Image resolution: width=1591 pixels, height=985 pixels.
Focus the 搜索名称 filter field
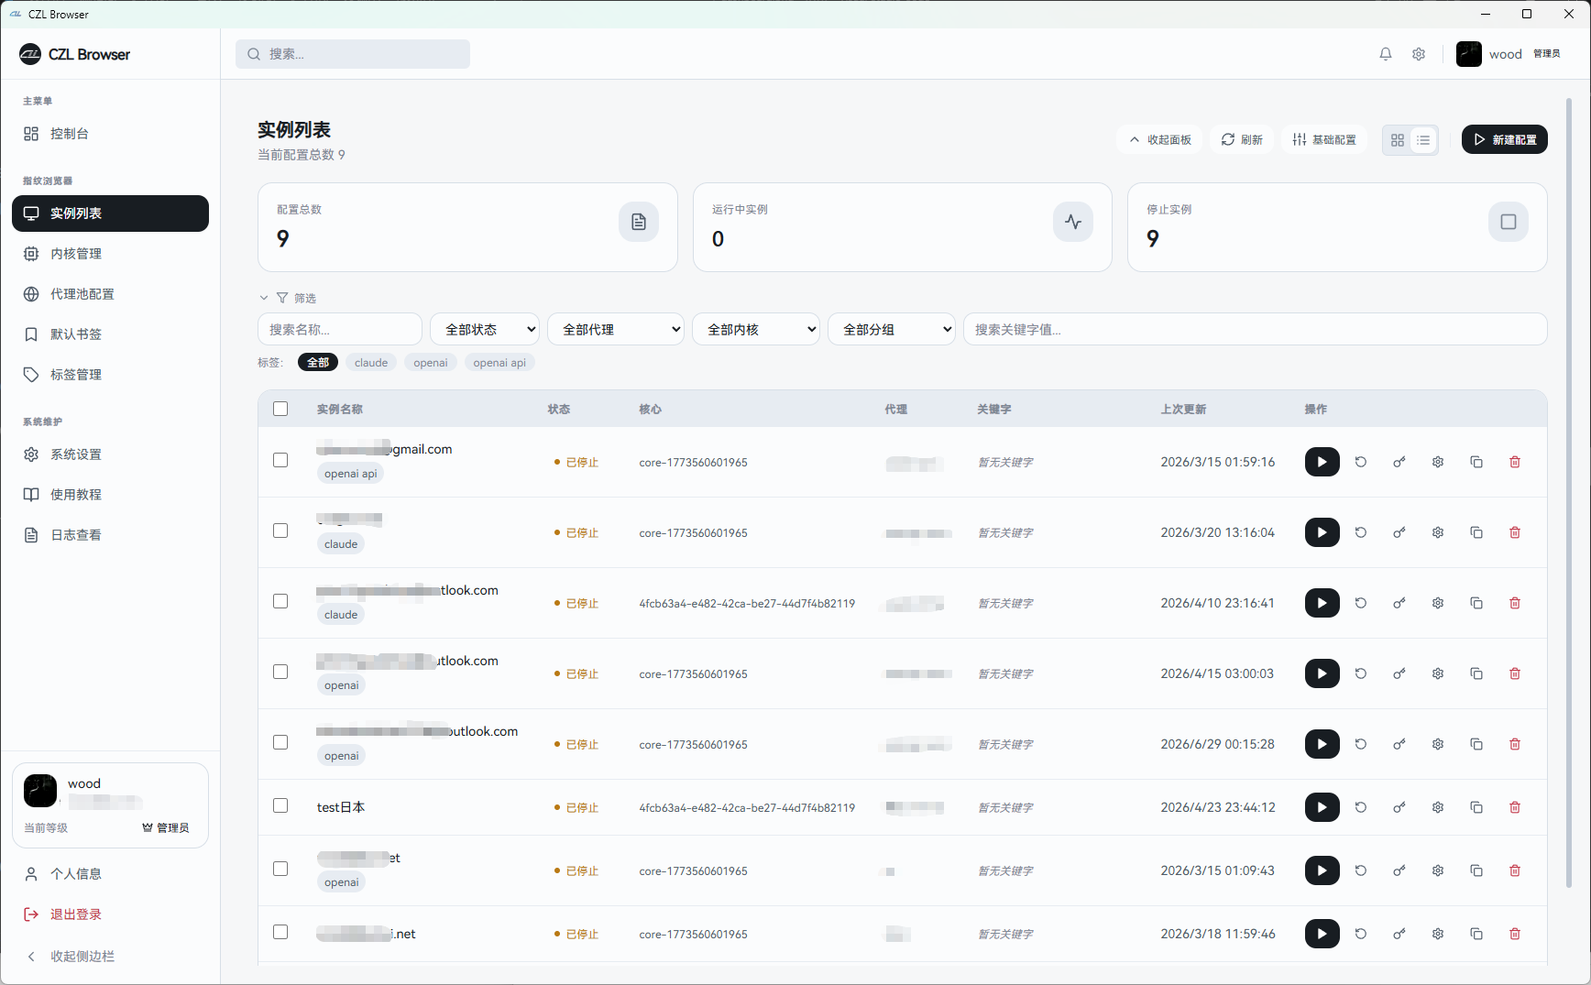[x=340, y=329]
